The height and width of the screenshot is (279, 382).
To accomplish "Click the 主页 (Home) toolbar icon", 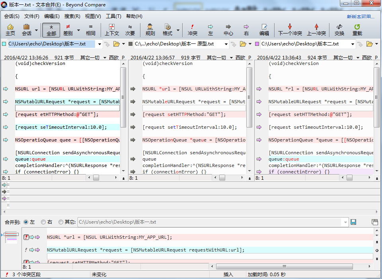I will point(10,29).
